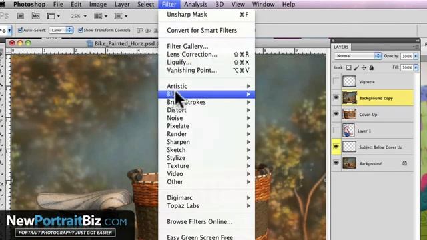Toggle the Auto-Select checkbox
The image size is (427, 240).
[20, 30]
